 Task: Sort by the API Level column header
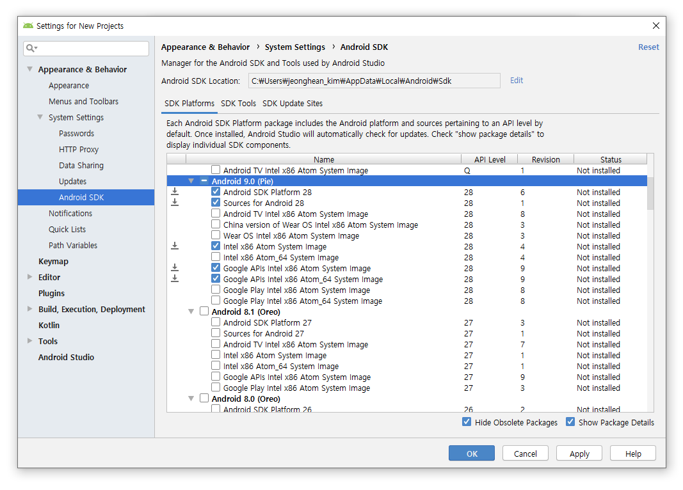point(490,159)
